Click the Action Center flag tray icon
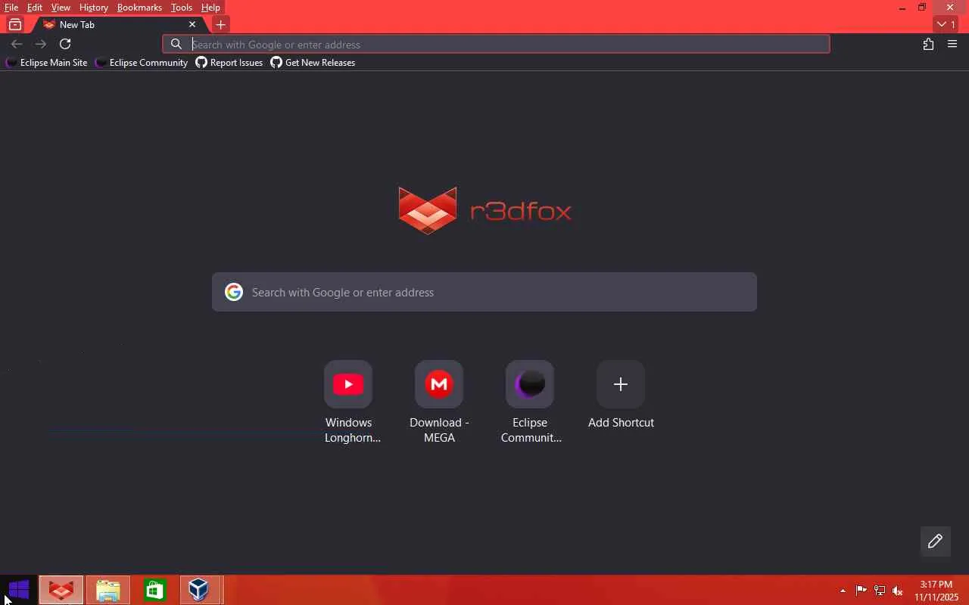The width and height of the screenshot is (969, 605). pyautogui.click(x=862, y=591)
